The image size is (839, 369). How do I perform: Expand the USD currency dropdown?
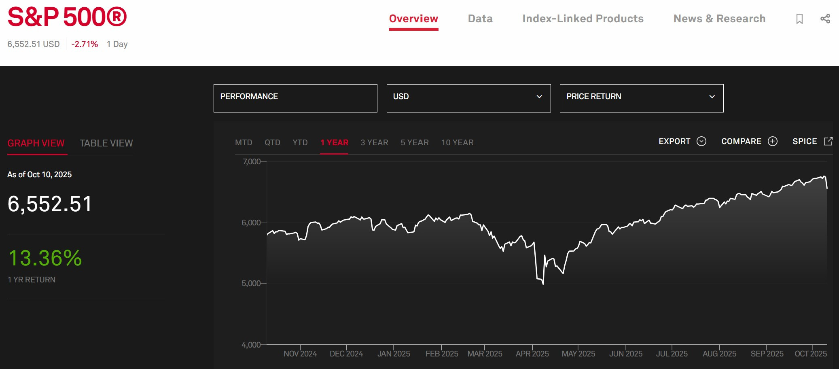[x=468, y=98]
